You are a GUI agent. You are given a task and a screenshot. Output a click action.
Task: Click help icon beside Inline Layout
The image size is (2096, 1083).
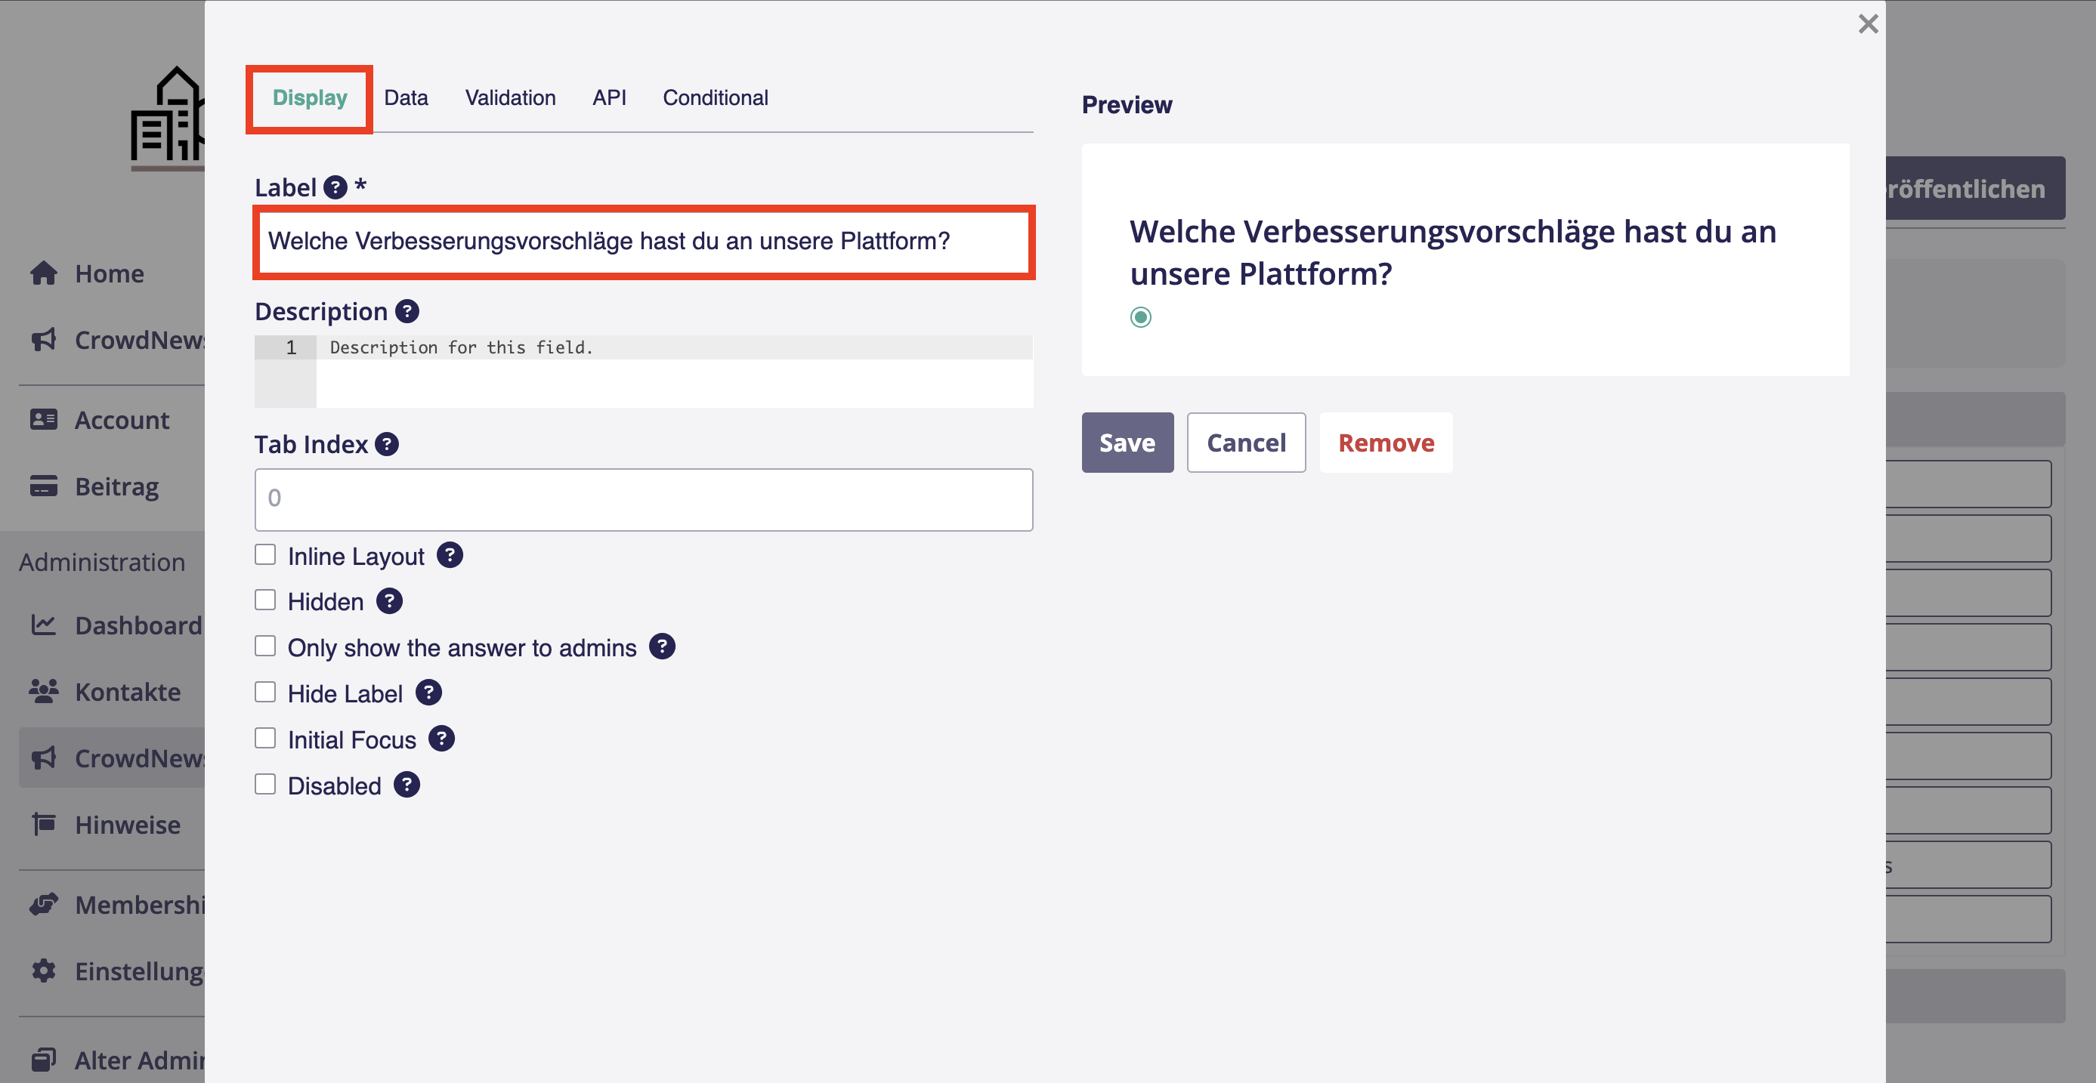point(450,555)
